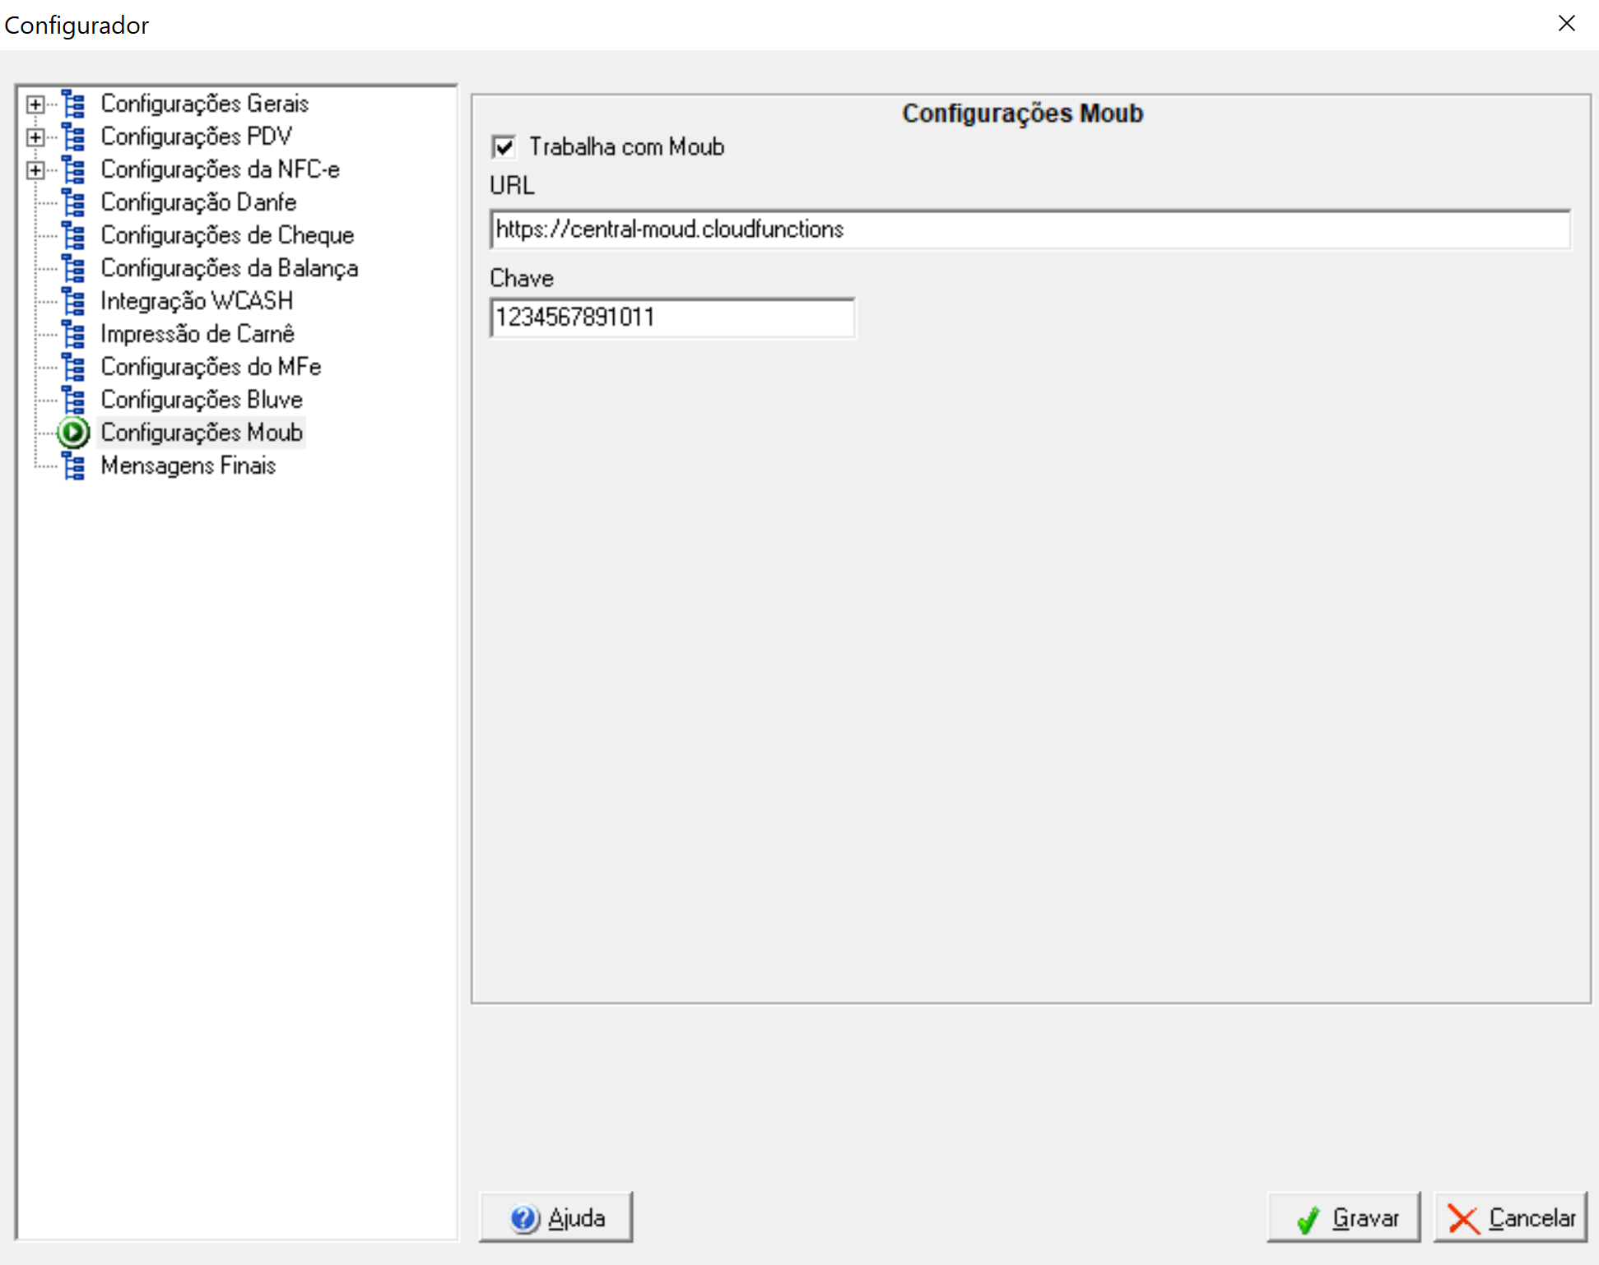Click the Mensagens Finais tree icon
1599x1265 pixels.
click(73, 466)
